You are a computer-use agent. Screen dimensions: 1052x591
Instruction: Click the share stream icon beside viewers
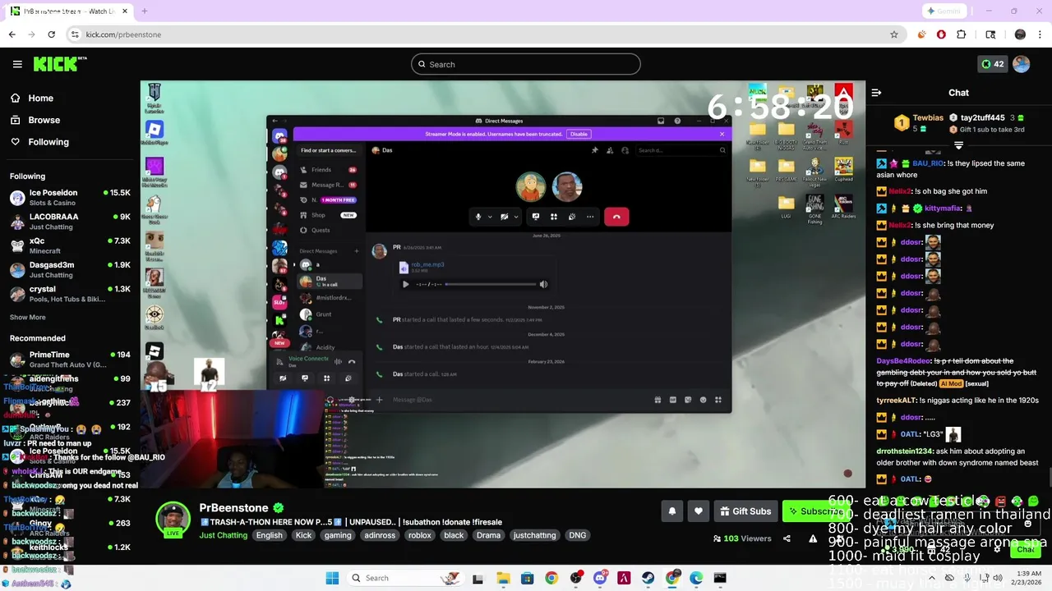[787, 538]
